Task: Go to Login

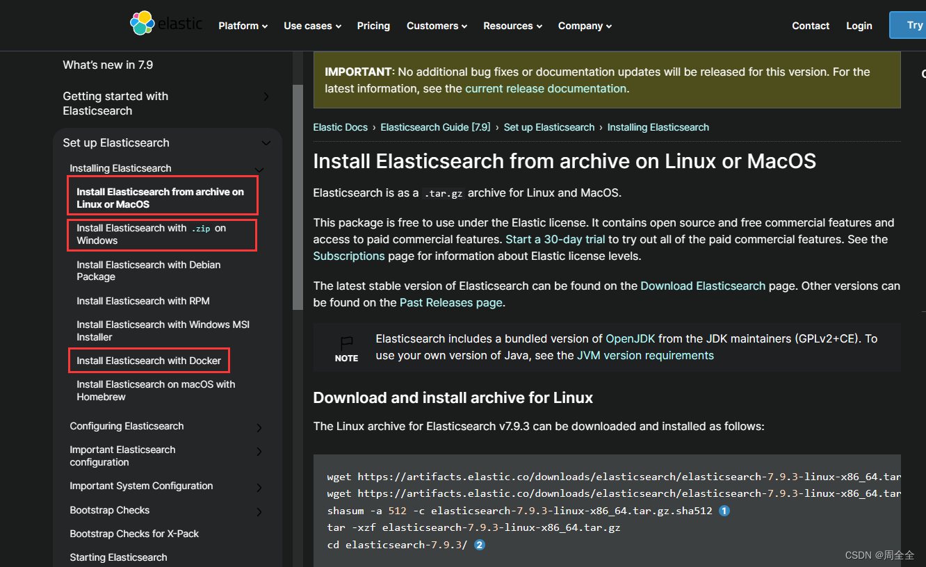Action: pos(859,26)
